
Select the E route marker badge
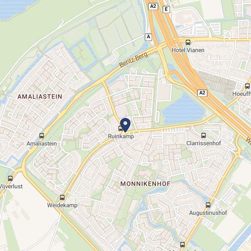coord(166,10)
